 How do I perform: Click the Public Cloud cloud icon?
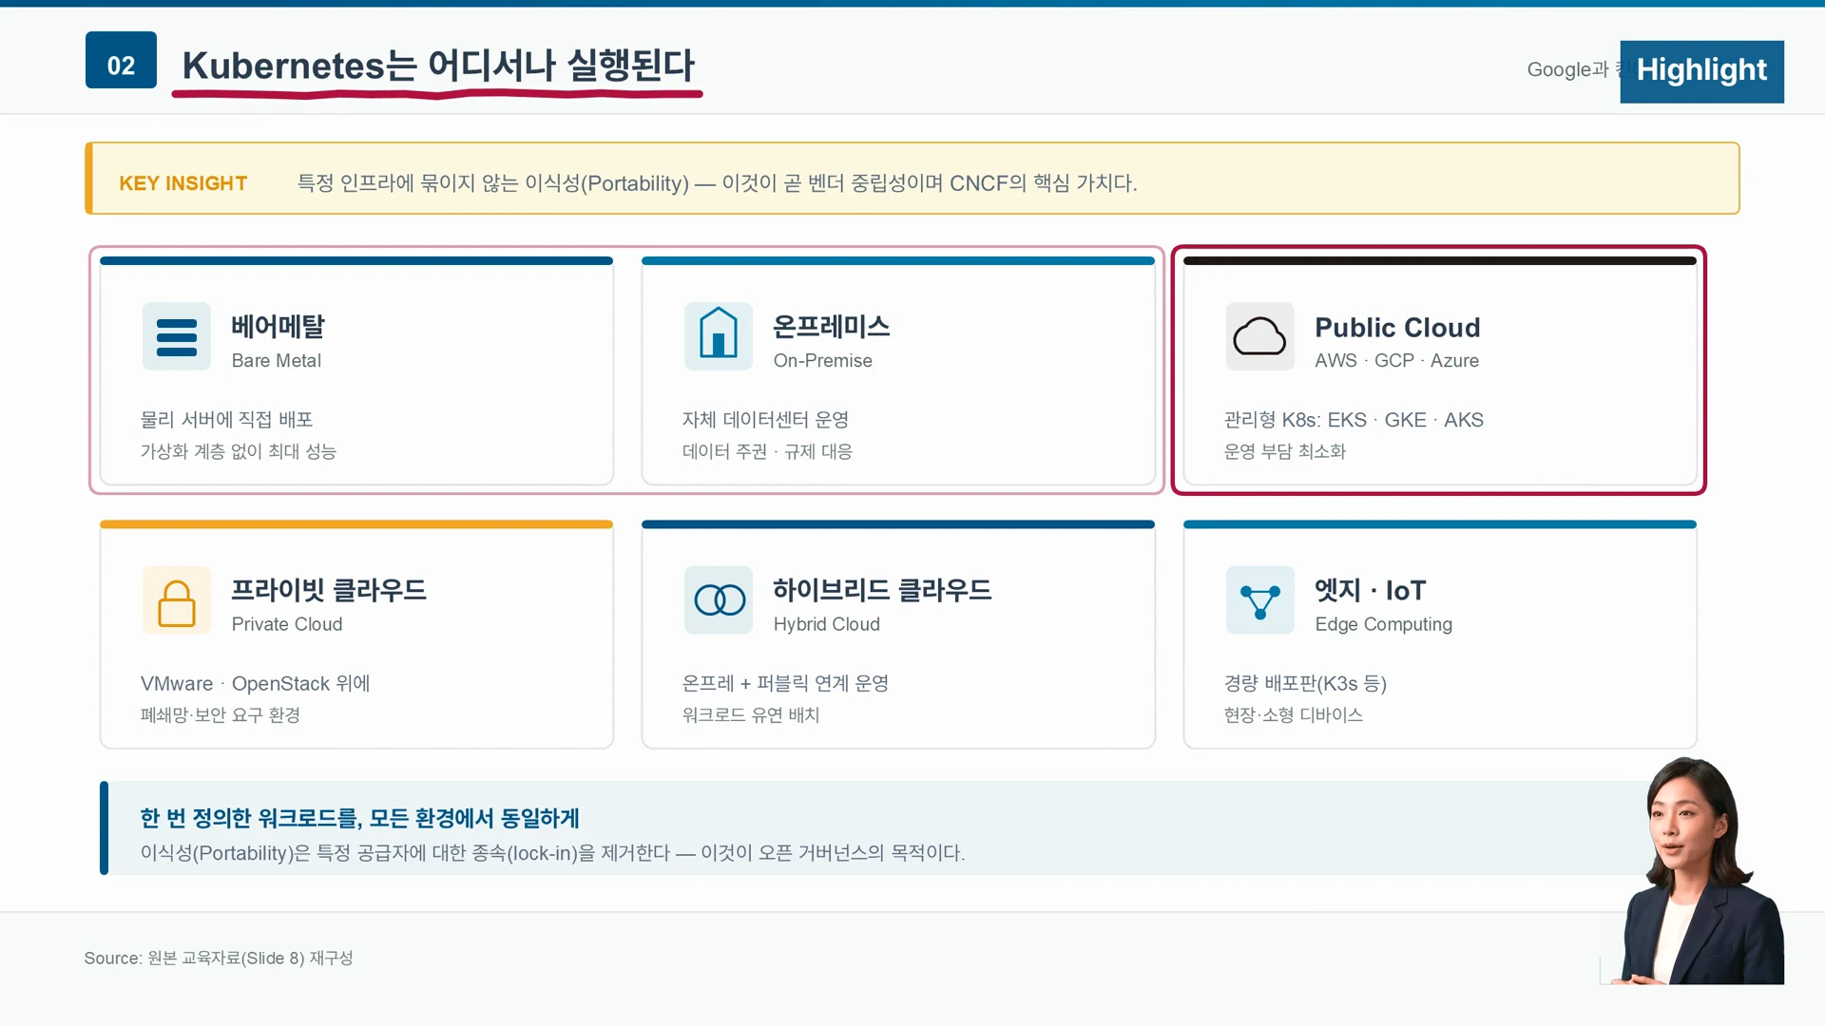1260,336
